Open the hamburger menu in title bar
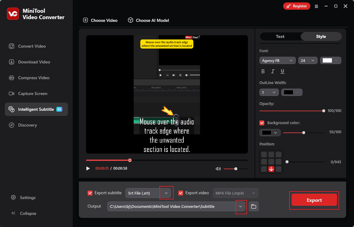Screen dimensions: 354x227 coord(316,6)
